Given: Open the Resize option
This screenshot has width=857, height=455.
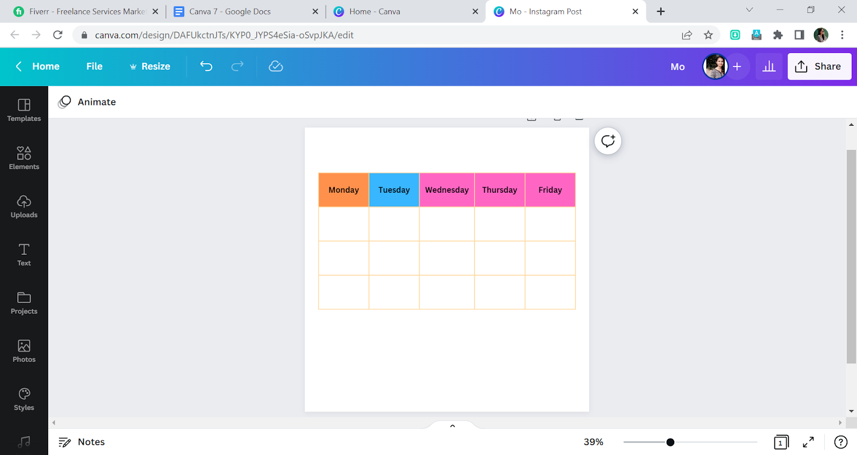Looking at the screenshot, I should coord(150,66).
